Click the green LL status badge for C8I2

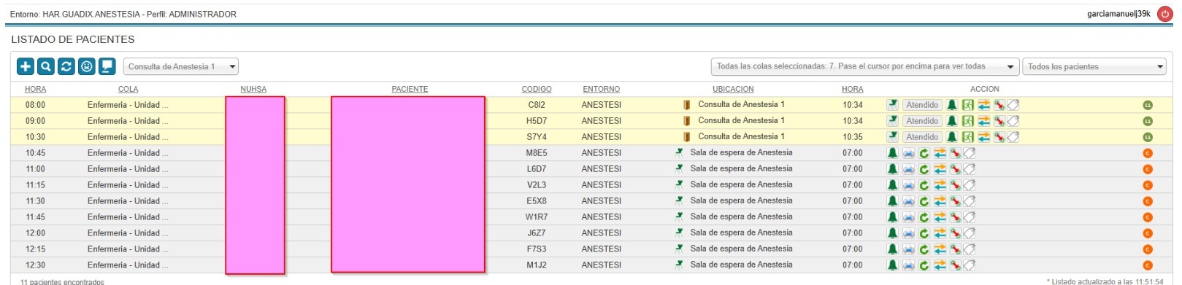click(1148, 105)
